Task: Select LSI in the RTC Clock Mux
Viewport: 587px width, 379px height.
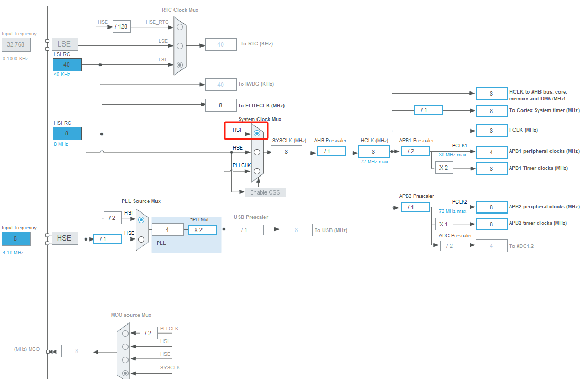Action: [x=179, y=64]
